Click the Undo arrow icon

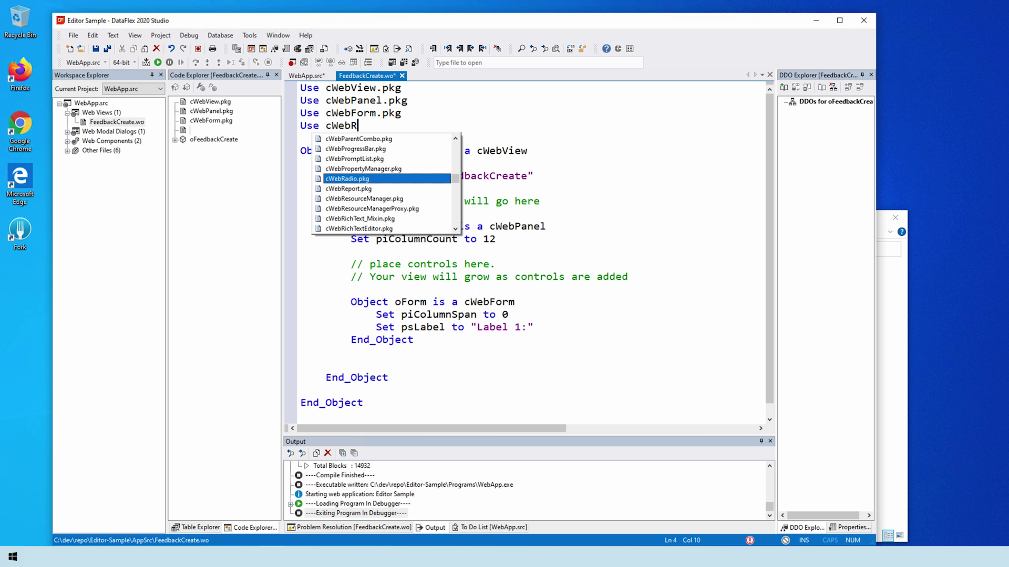(171, 49)
